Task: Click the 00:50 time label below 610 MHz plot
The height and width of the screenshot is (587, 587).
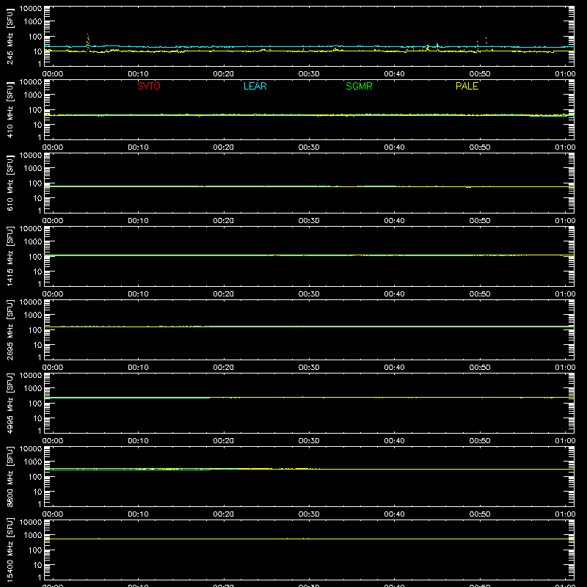Action: [480, 221]
